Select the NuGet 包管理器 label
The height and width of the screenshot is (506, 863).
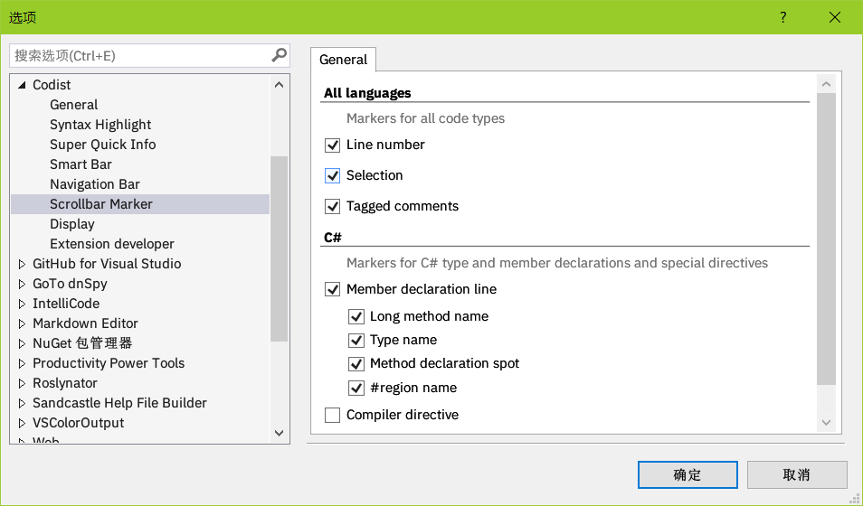point(82,343)
